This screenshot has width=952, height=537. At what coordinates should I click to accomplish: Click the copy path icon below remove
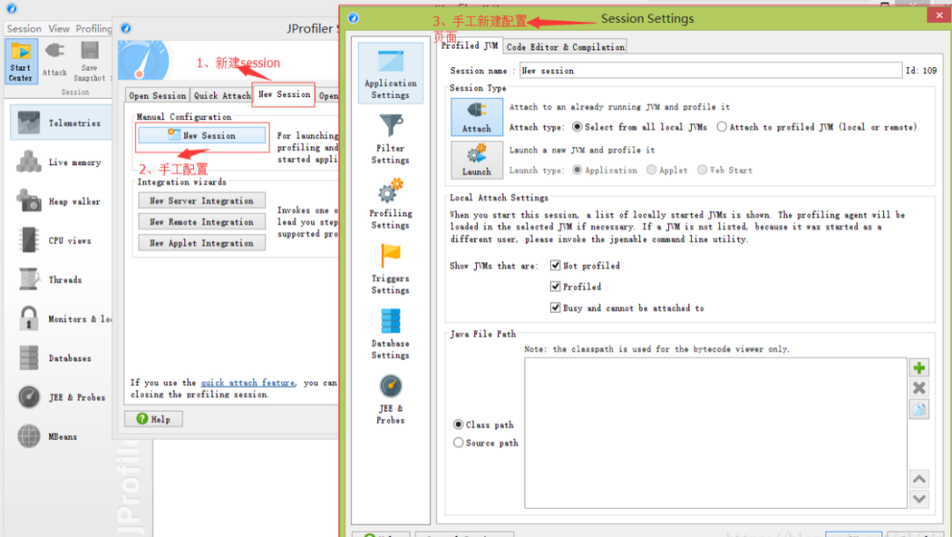[919, 409]
